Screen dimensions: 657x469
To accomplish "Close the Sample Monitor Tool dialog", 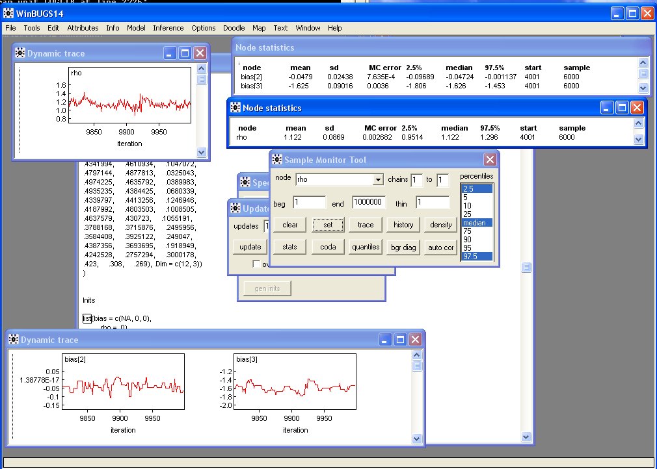I will [x=490, y=160].
